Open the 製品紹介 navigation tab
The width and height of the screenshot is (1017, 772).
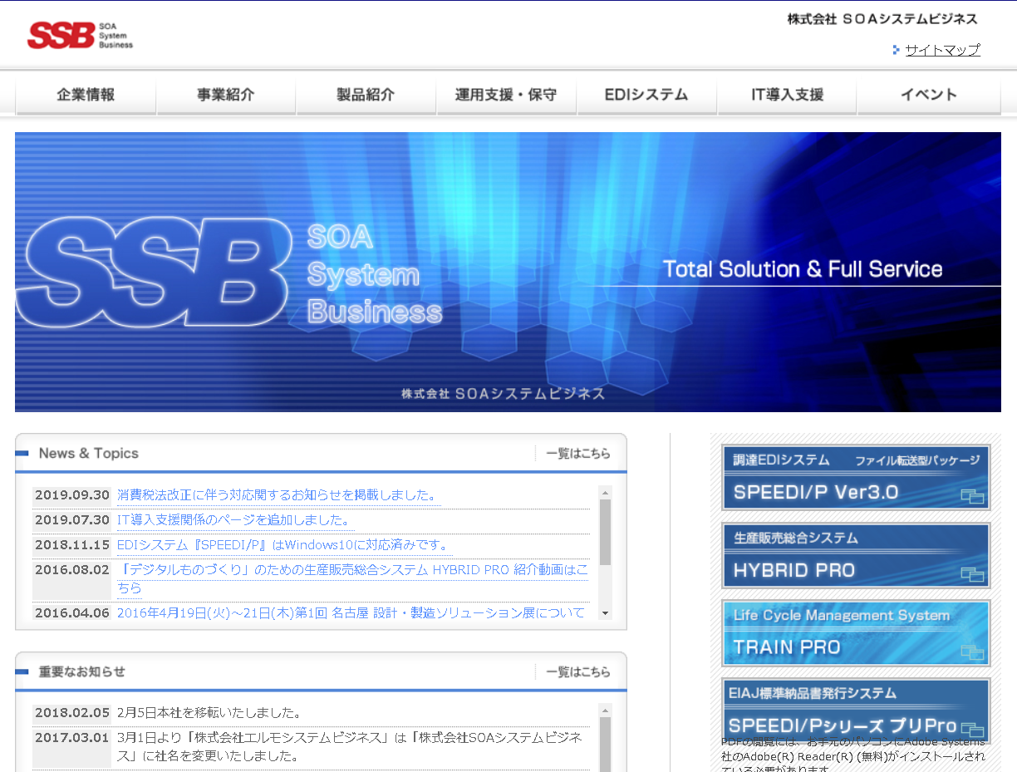tap(366, 95)
